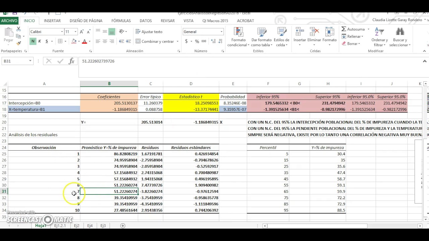Switch to the FÓRMULAS tab
The width and height of the screenshot is (429, 241).
(x=121, y=21)
